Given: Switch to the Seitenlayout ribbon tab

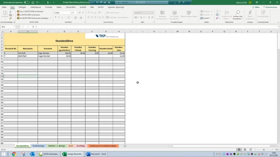Looking at the screenshot, I should (x=35, y=7).
